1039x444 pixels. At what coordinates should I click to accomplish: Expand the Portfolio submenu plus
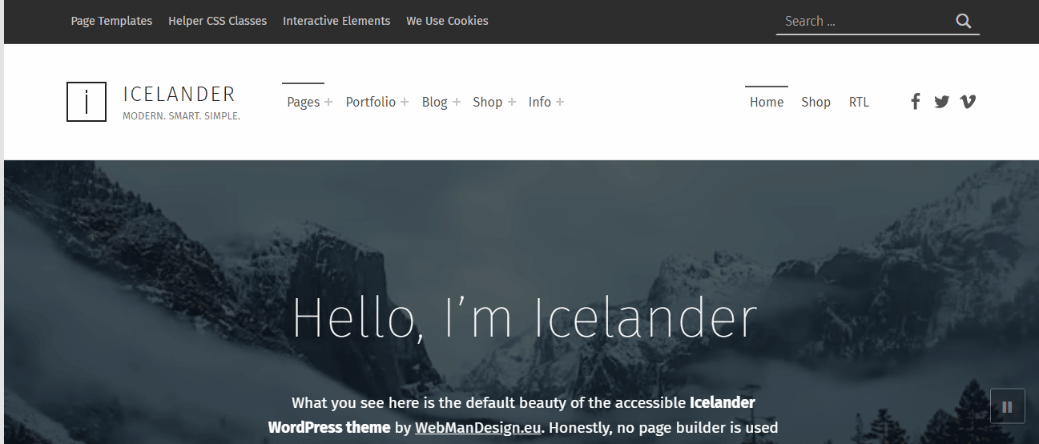point(405,103)
